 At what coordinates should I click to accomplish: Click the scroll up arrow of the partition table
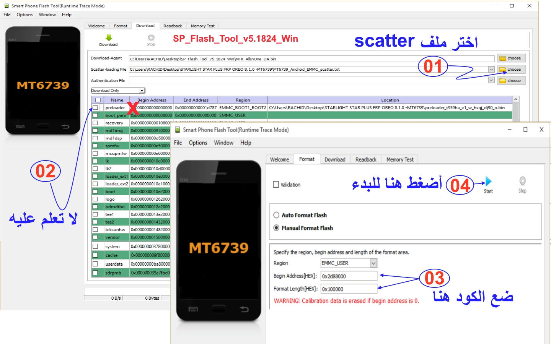tap(515, 99)
